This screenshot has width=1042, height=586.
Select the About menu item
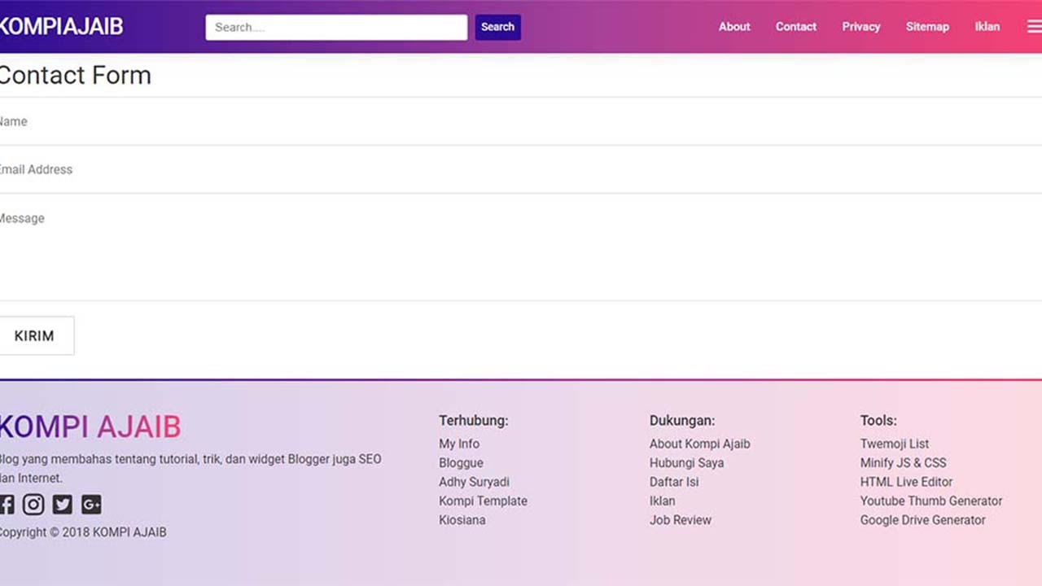[733, 26]
